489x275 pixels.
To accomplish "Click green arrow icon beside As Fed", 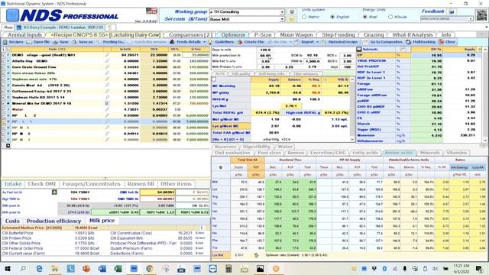I will (x=54, y=192).
